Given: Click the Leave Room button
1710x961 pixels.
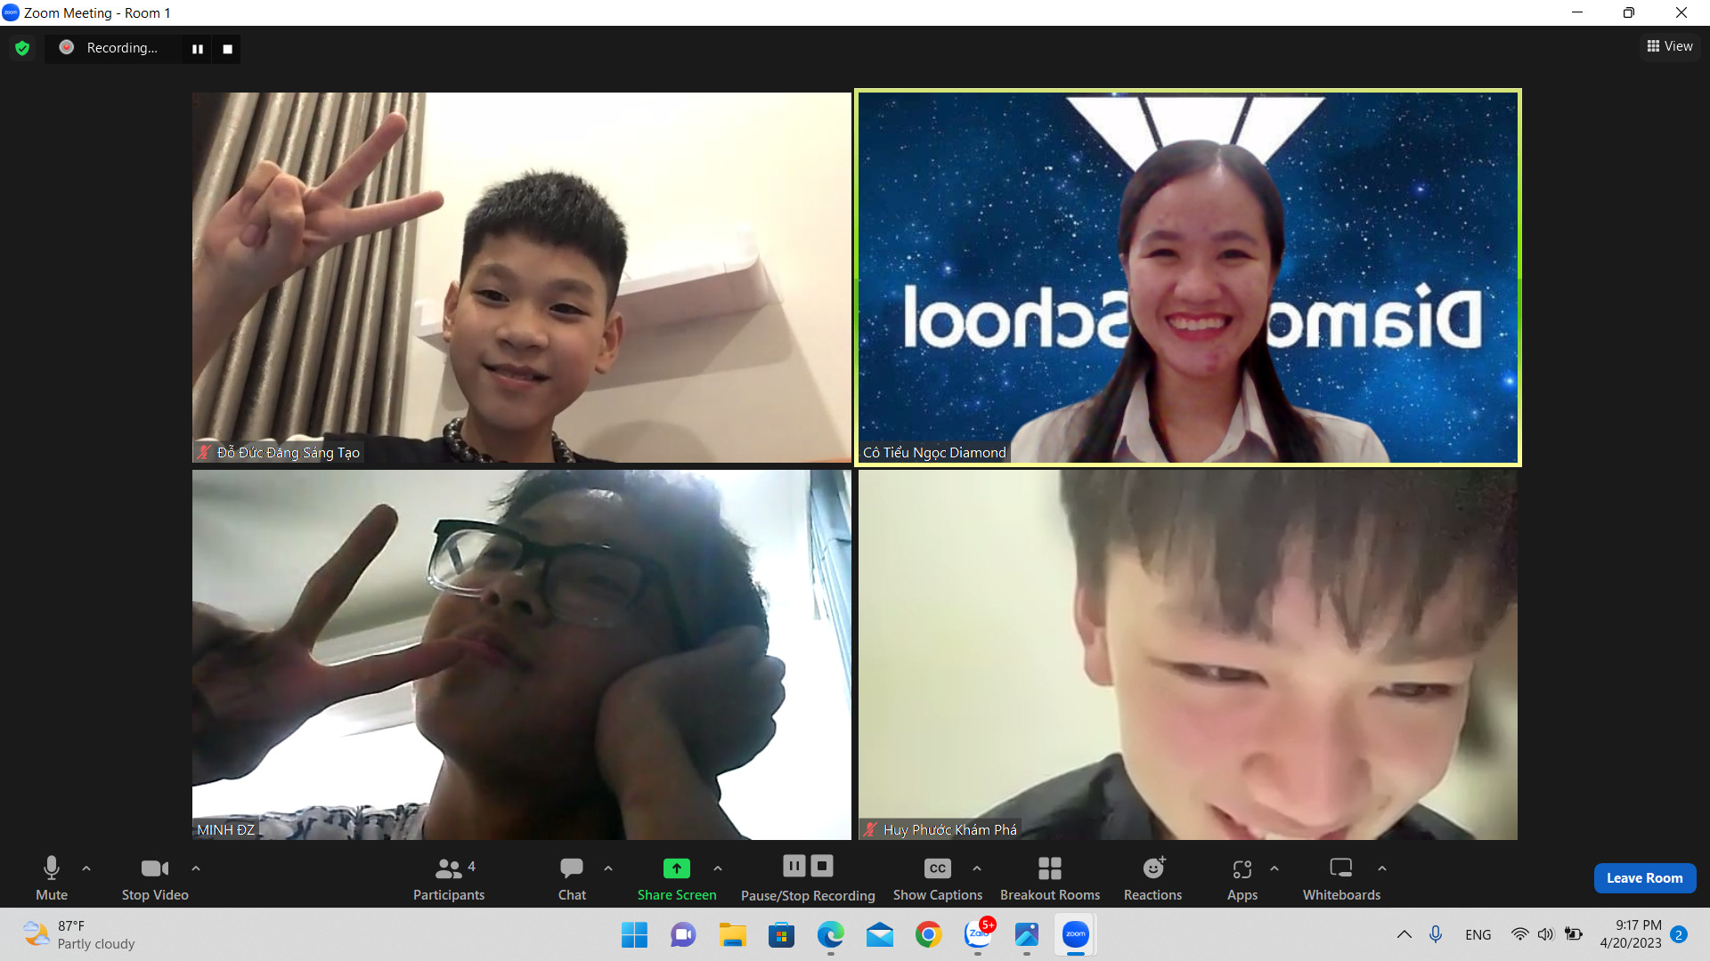Looking at the screenshot, I should coord(1644,877).
